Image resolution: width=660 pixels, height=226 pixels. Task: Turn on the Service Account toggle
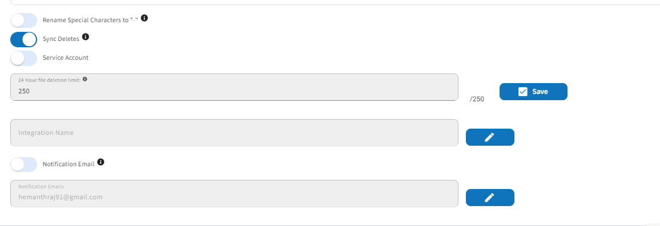coord(23,59)
